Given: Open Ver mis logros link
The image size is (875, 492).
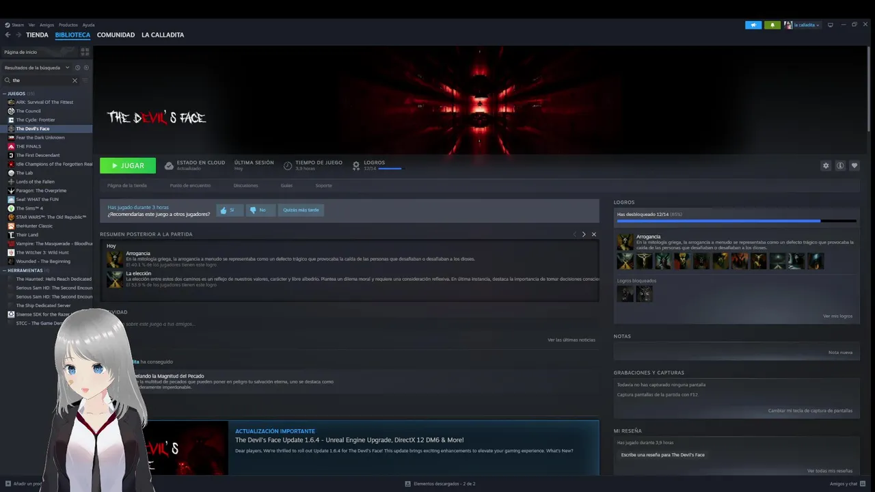Looking at the screenshot, I should 837,316.
